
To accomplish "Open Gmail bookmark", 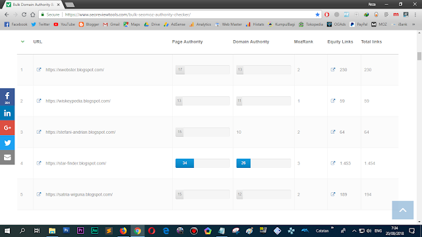I will pyautogui.click(x=111, y=24).
